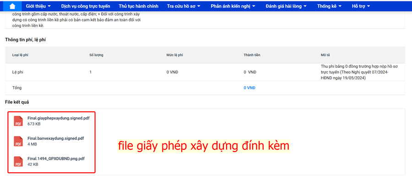Select the Mô tả column header
Image resolution: width=412 pixels, height=180 pixels.
tap(325, 55)
